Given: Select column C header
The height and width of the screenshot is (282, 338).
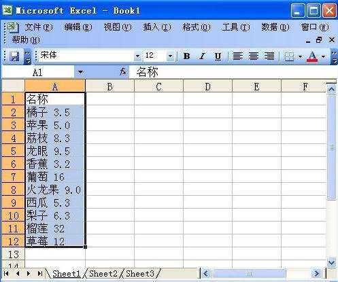Looking at the screenshot, I should click(x=158, y=86).
